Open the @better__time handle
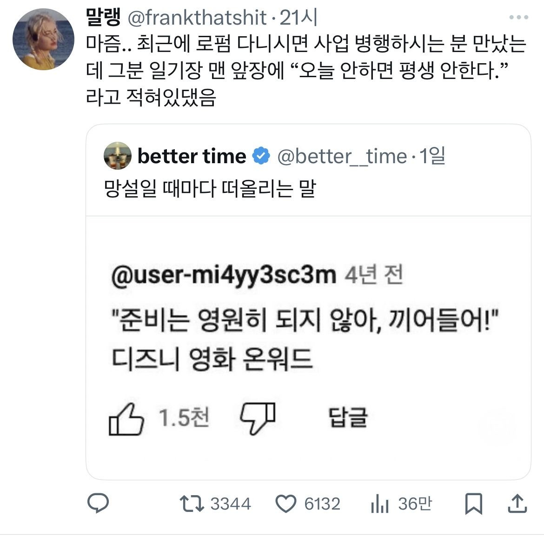The image size is (544, 537). 342,156
